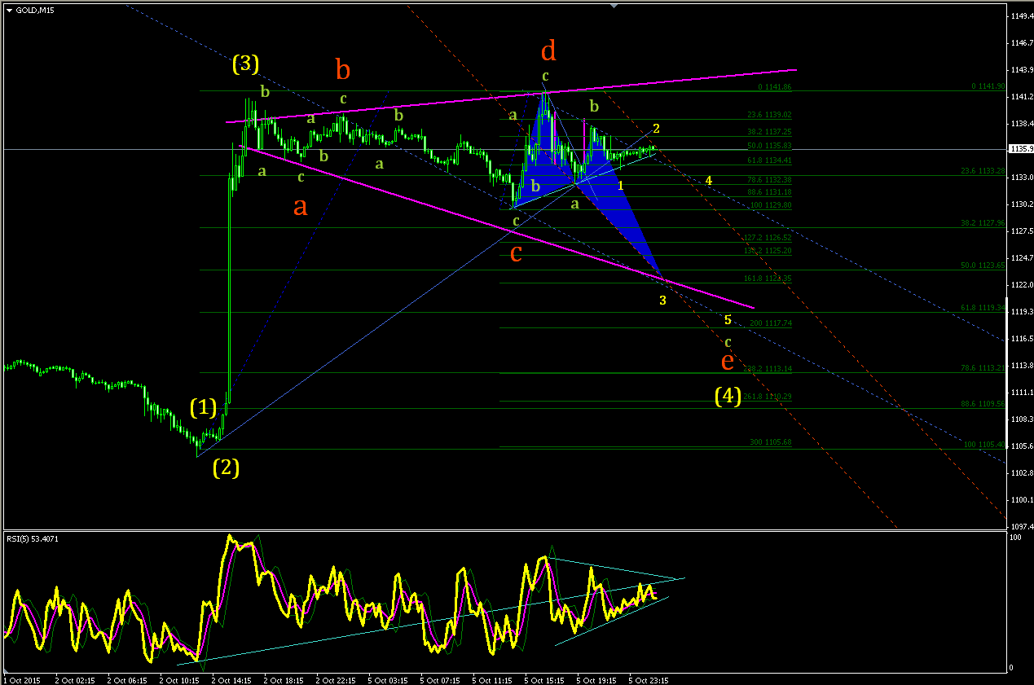Select Fibonacci level 38.2 1137.25
Image resolution: width=1034 pixels, height=685 pixels.
(769, 132)
